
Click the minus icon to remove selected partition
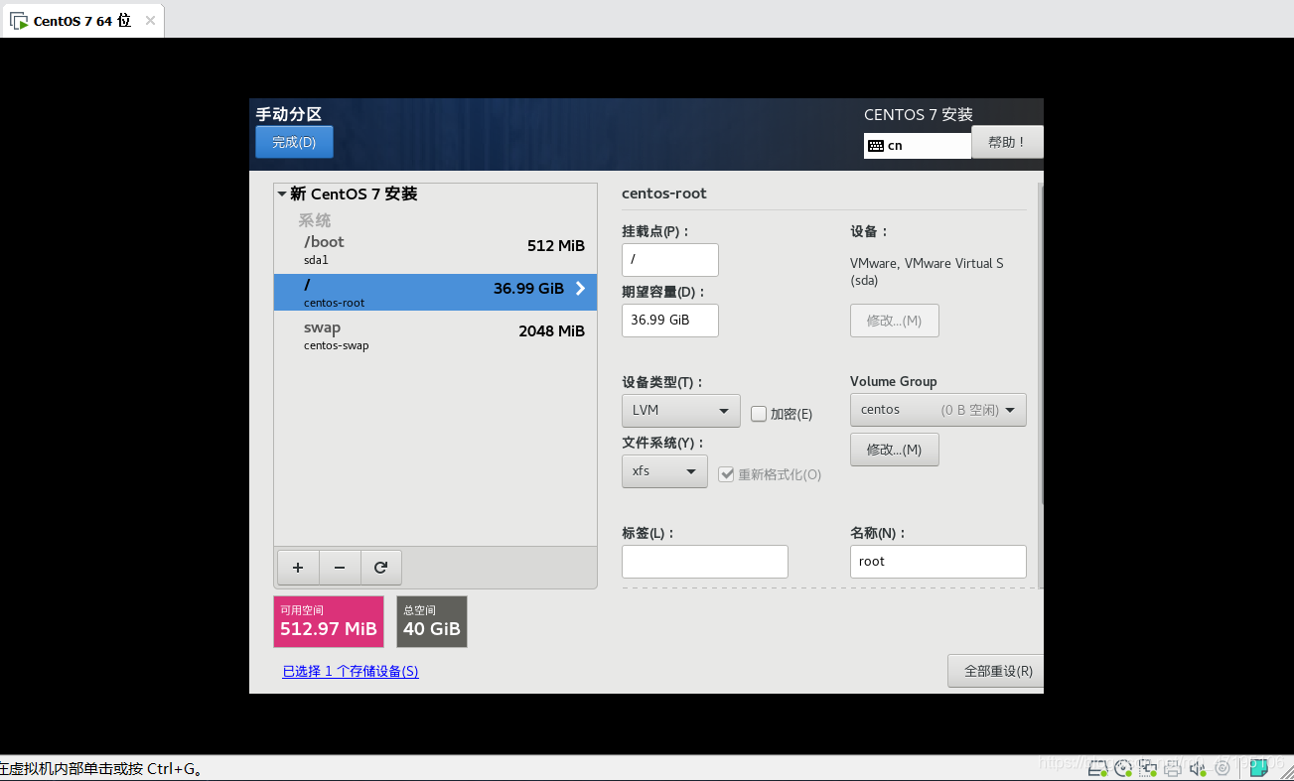340,568
